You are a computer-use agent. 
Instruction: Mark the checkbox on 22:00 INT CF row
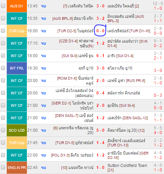click(x=3, y=155)
